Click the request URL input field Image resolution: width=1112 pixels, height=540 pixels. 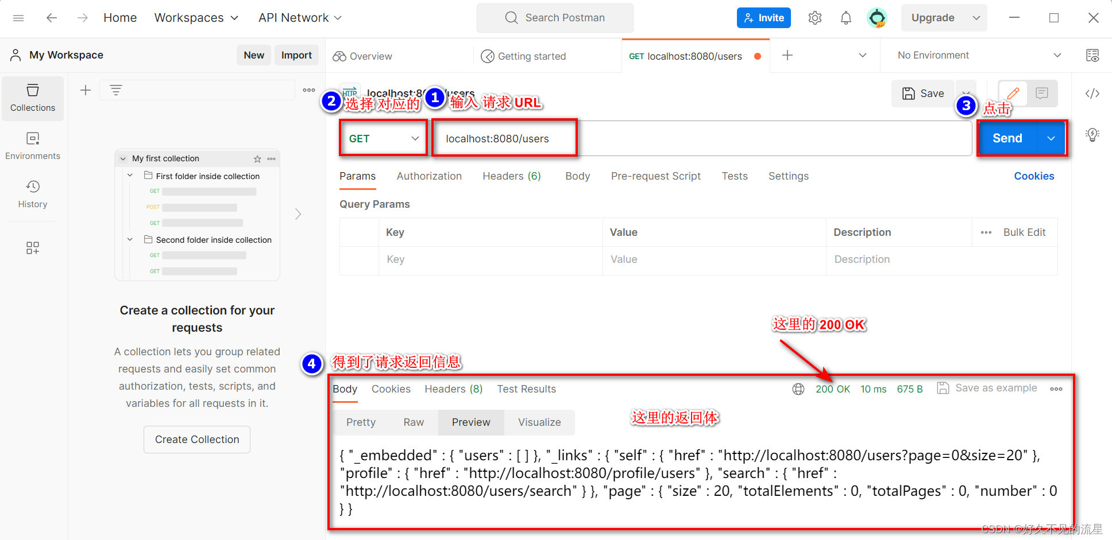point(701,138)
